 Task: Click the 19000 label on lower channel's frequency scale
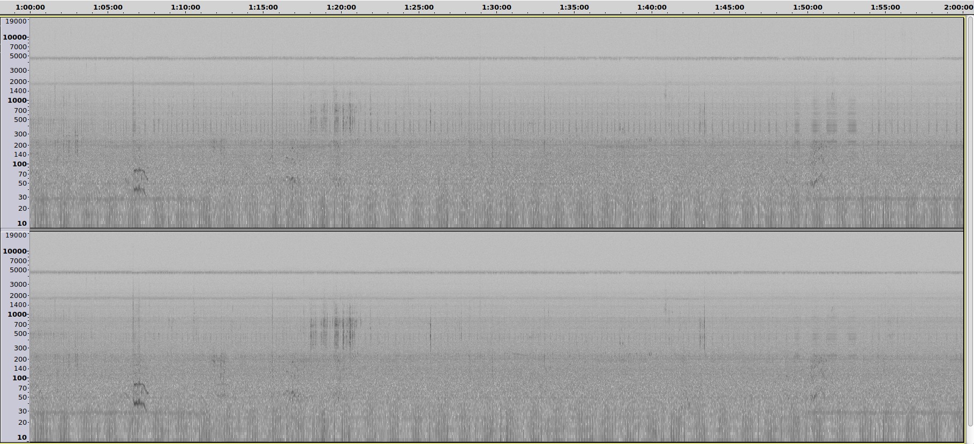tap(16, 235)
